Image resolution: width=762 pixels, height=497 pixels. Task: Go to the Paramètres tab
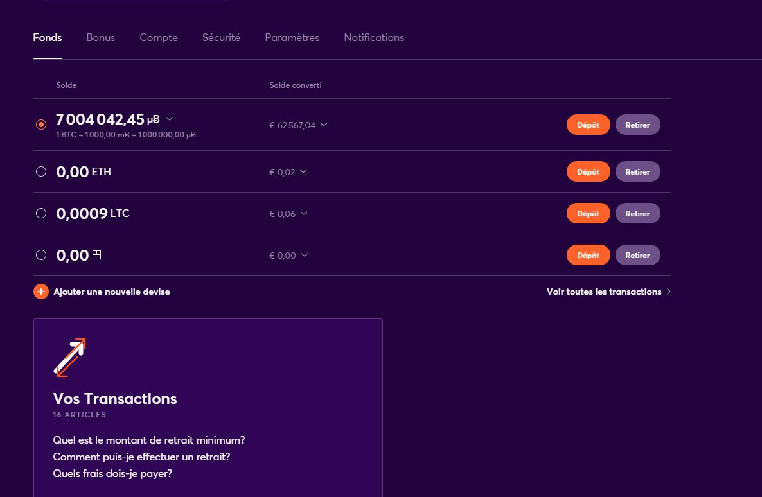click(292, 37)
